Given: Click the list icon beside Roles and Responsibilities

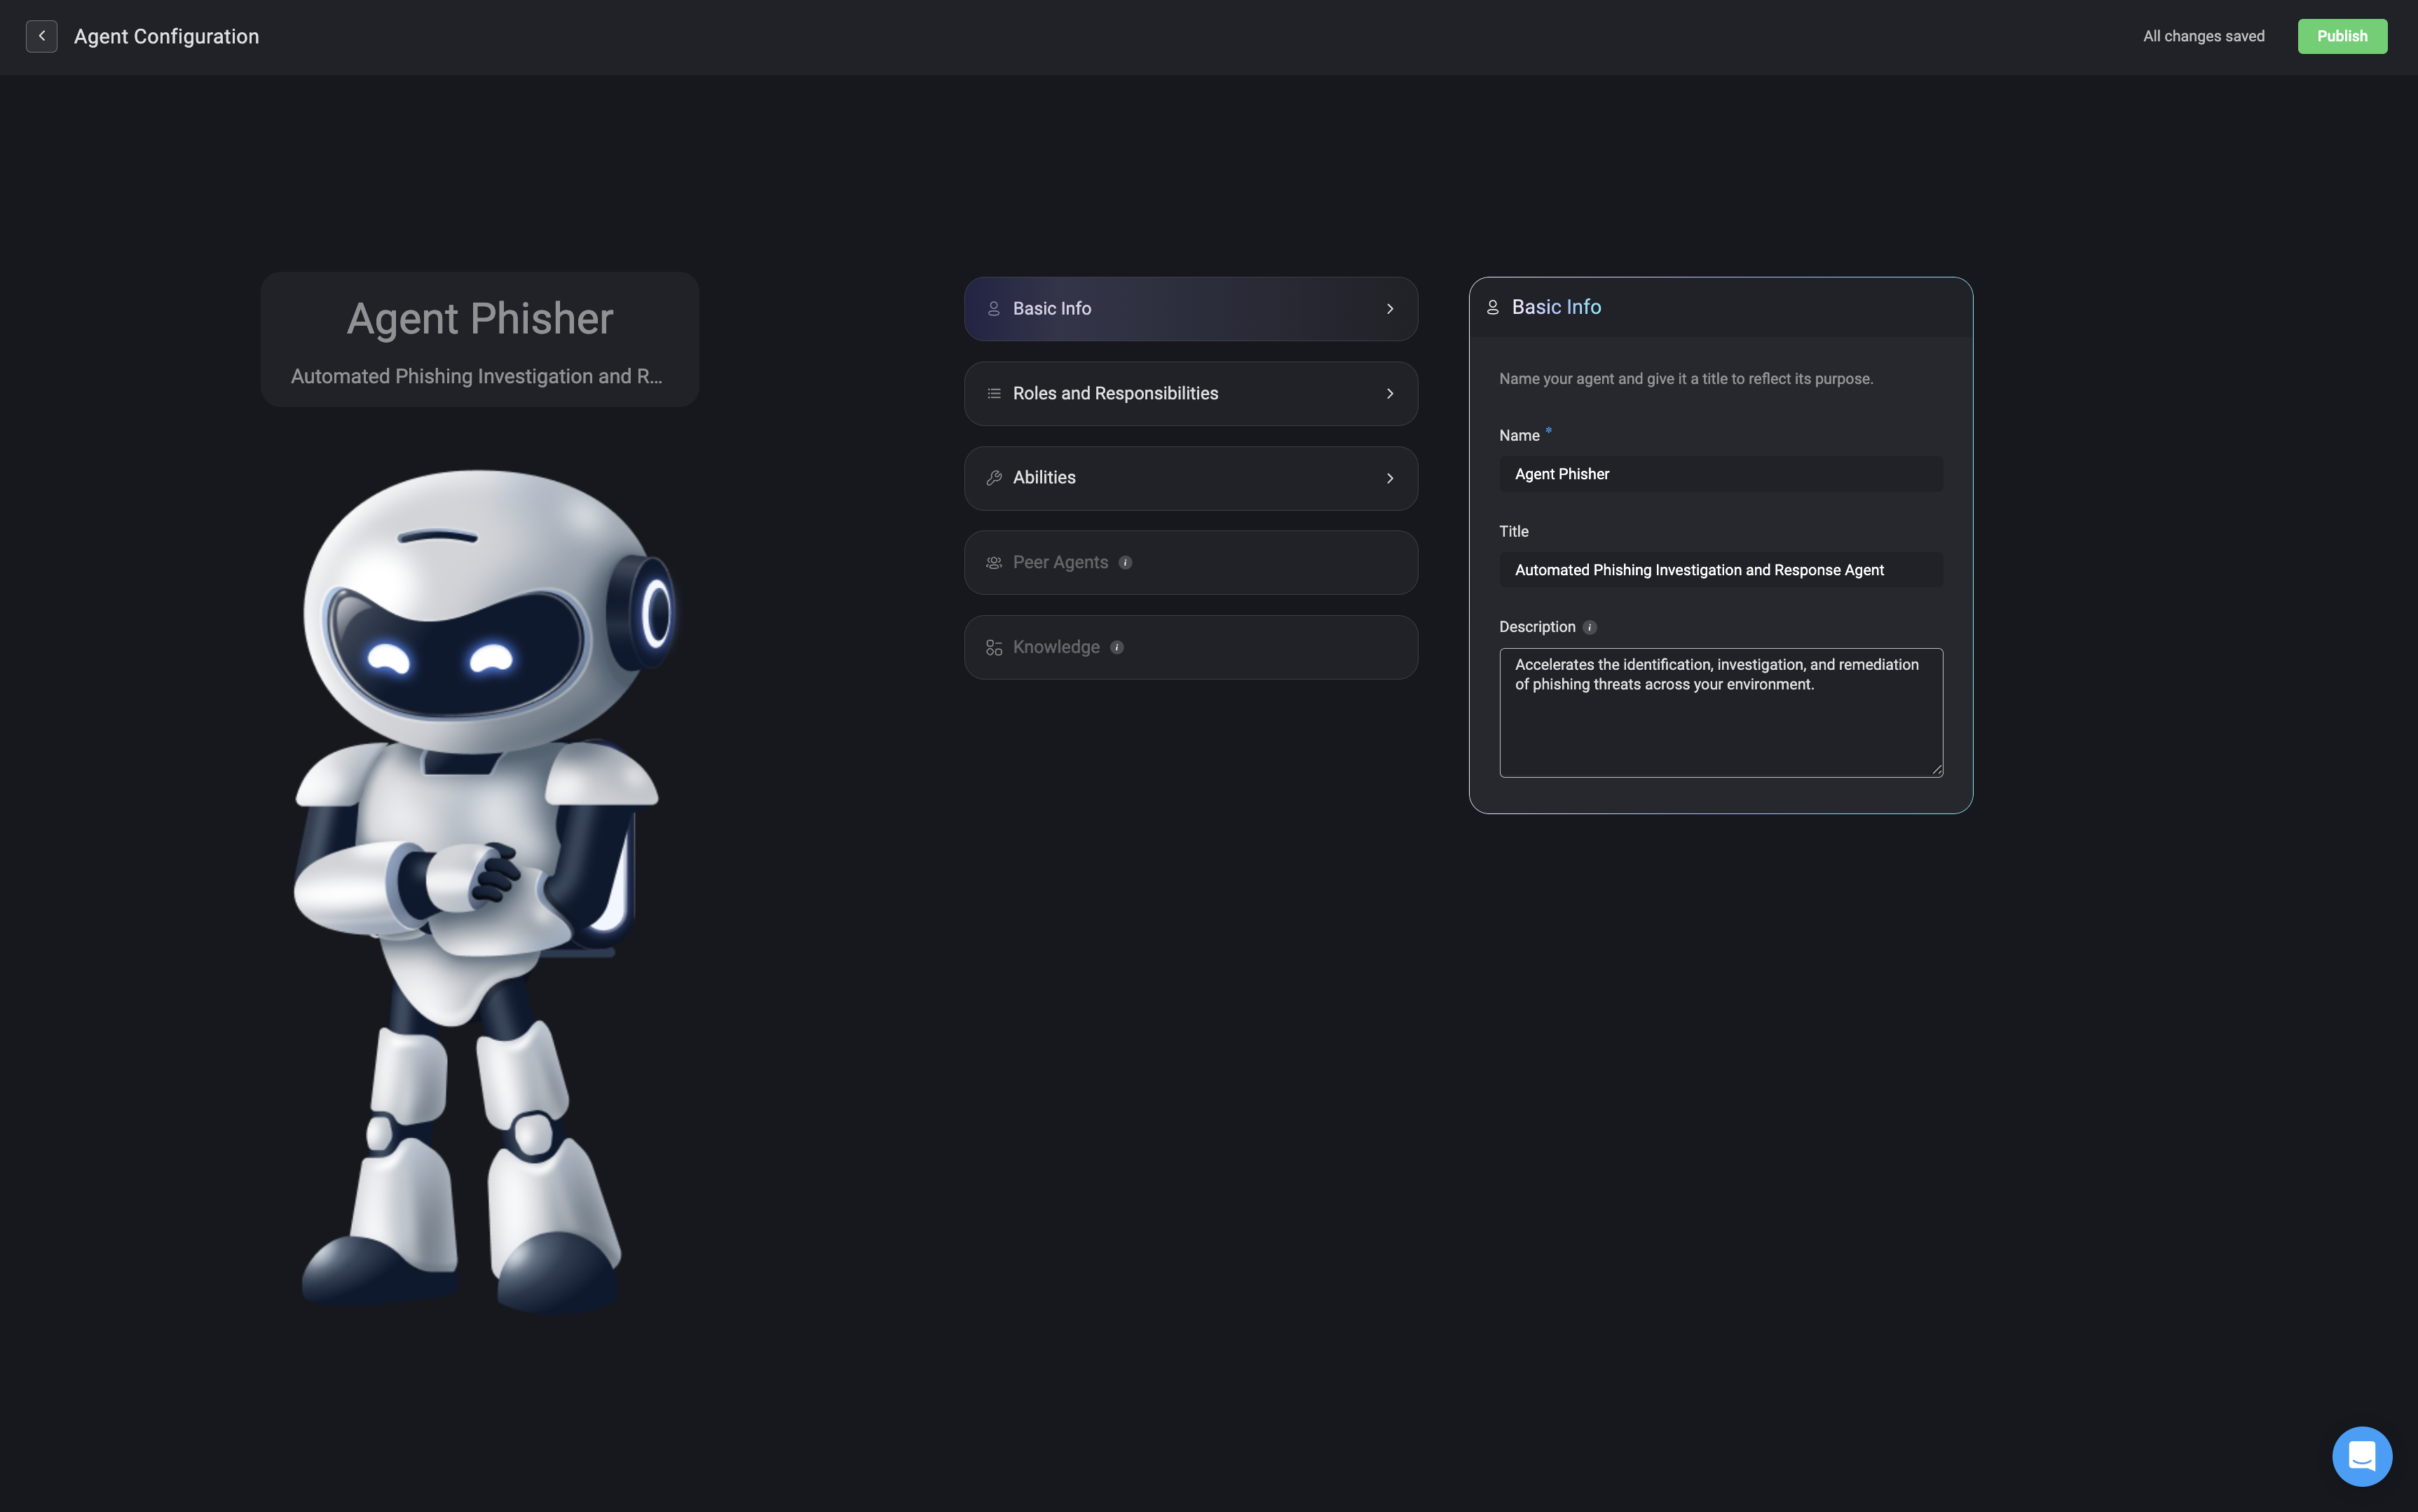Looking at the screenshot, I should click(993, 394).
